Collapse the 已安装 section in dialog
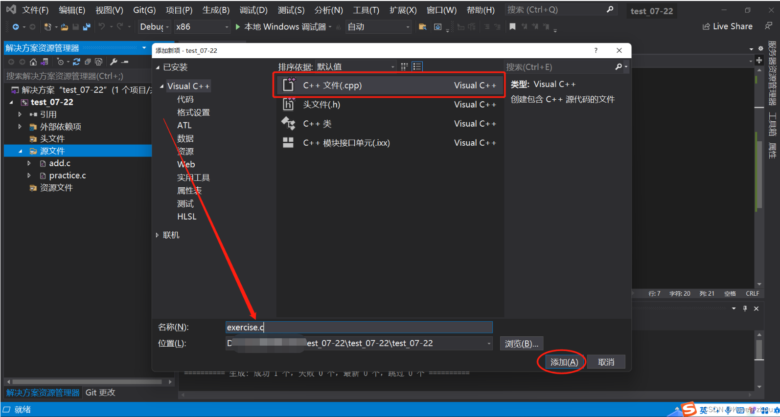Screen dimensions: 780x417 coord(158,67)
